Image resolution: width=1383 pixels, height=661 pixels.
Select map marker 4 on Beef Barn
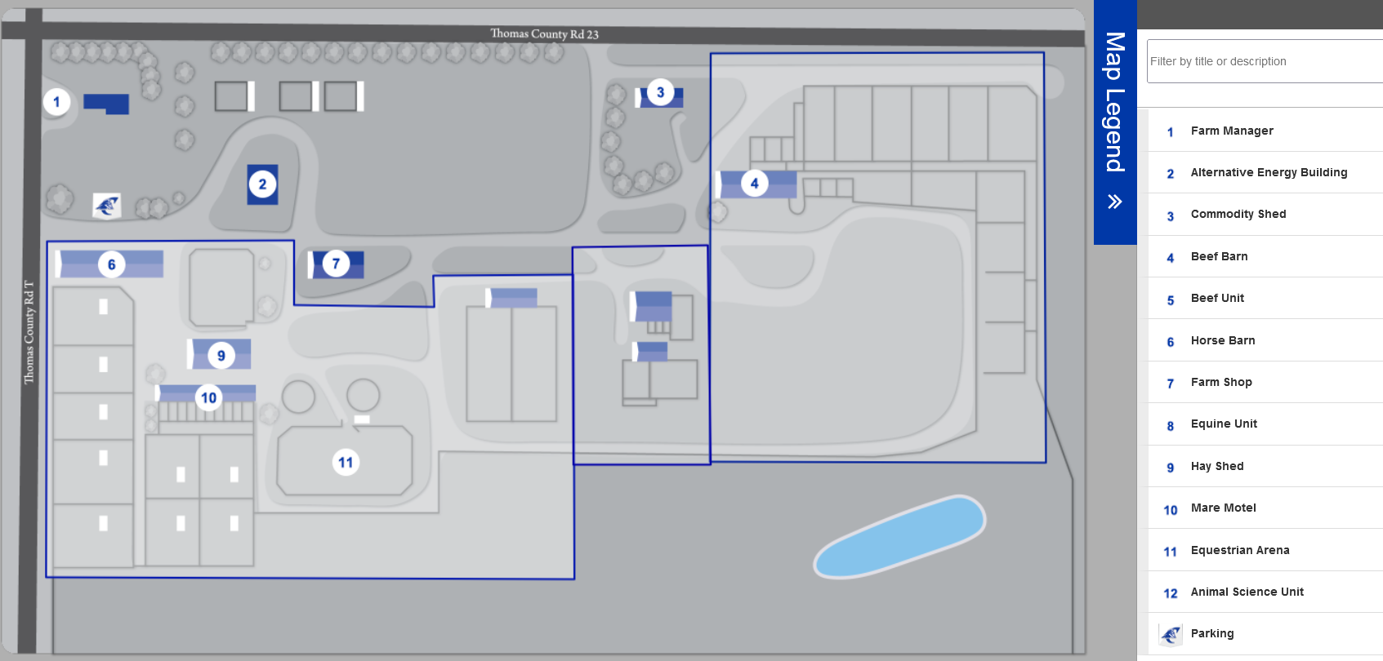754,184
